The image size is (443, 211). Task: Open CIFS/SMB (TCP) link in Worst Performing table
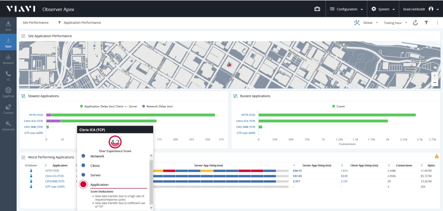tap(55, 181)
